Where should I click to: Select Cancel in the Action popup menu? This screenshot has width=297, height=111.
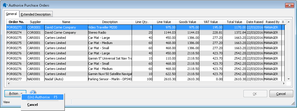coord(33,105)
